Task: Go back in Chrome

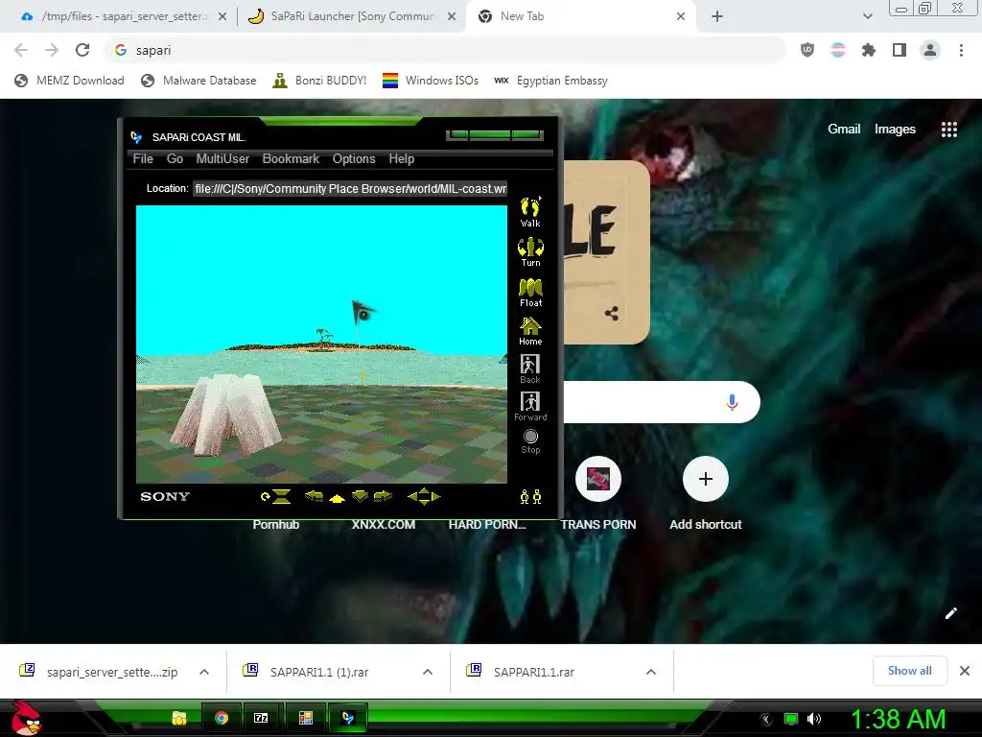Action: pyautogui.click(x=21, y=50)
